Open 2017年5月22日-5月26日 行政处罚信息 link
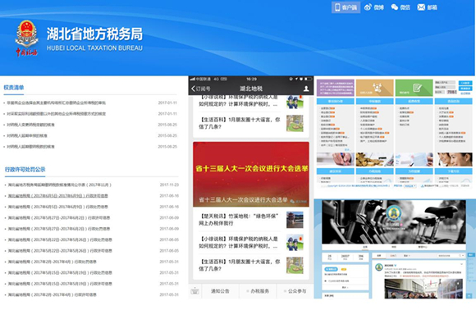476x310 pixels. pos(60,239)
